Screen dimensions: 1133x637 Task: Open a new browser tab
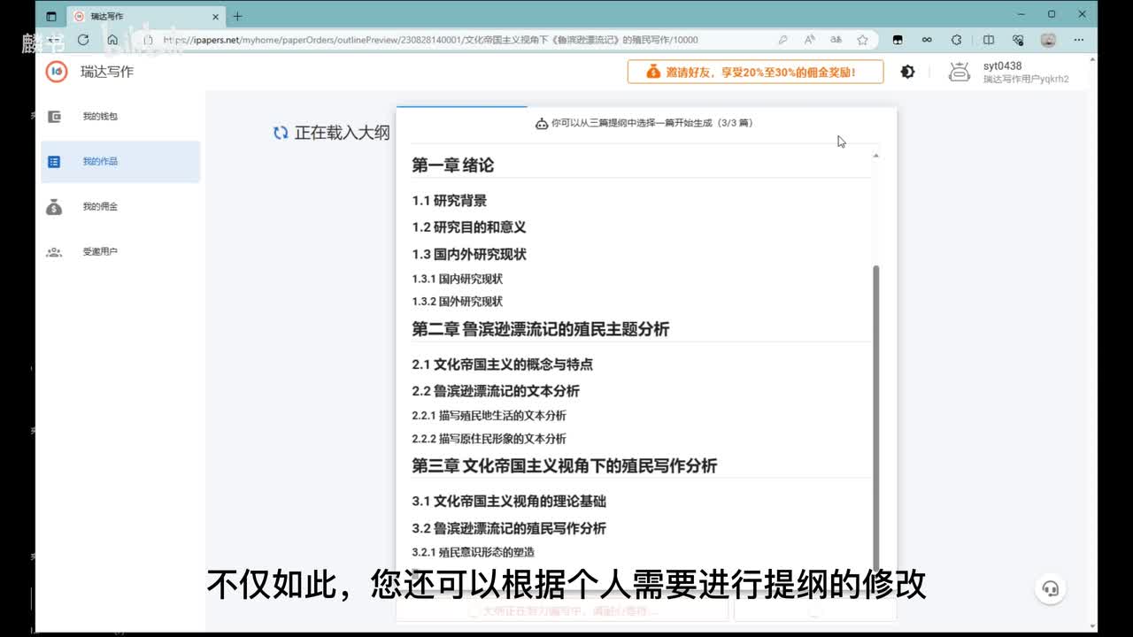click(x=237, y=16)
